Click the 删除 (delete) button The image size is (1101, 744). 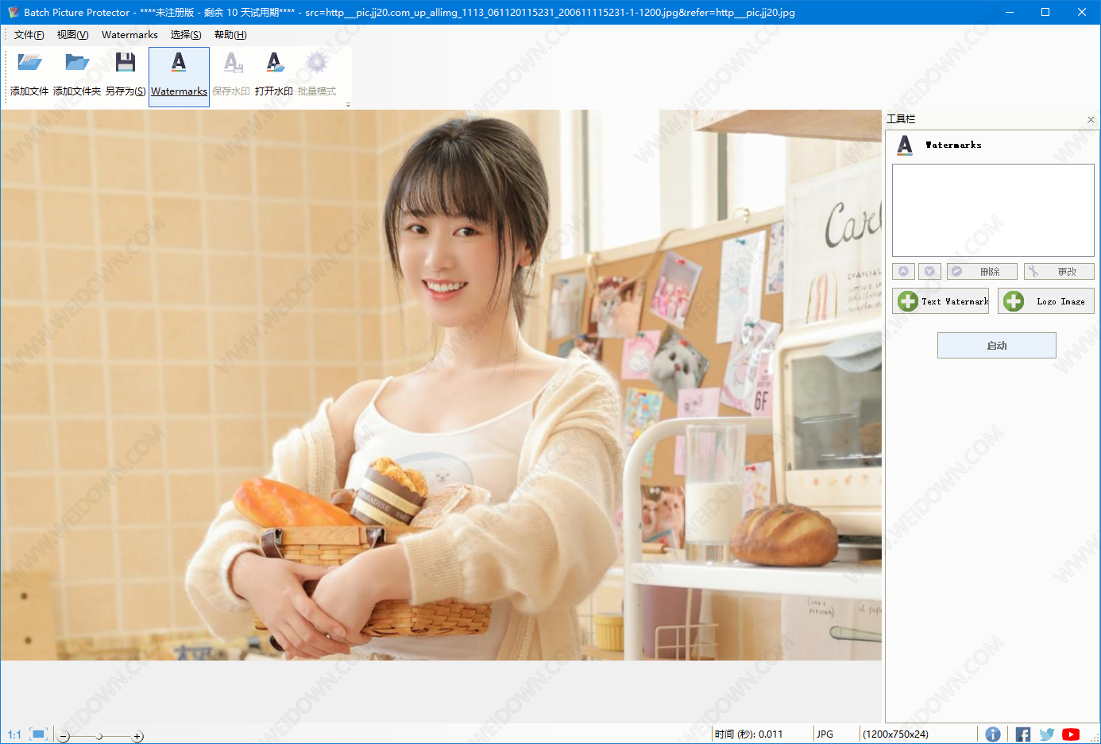click(982, 272)
